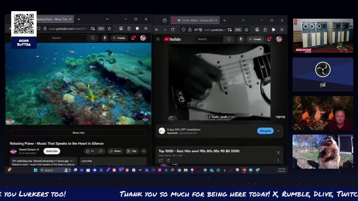Start voice search in right YouTube window
This screenshot has width=358, height=201.
click(x=241, y=39)
